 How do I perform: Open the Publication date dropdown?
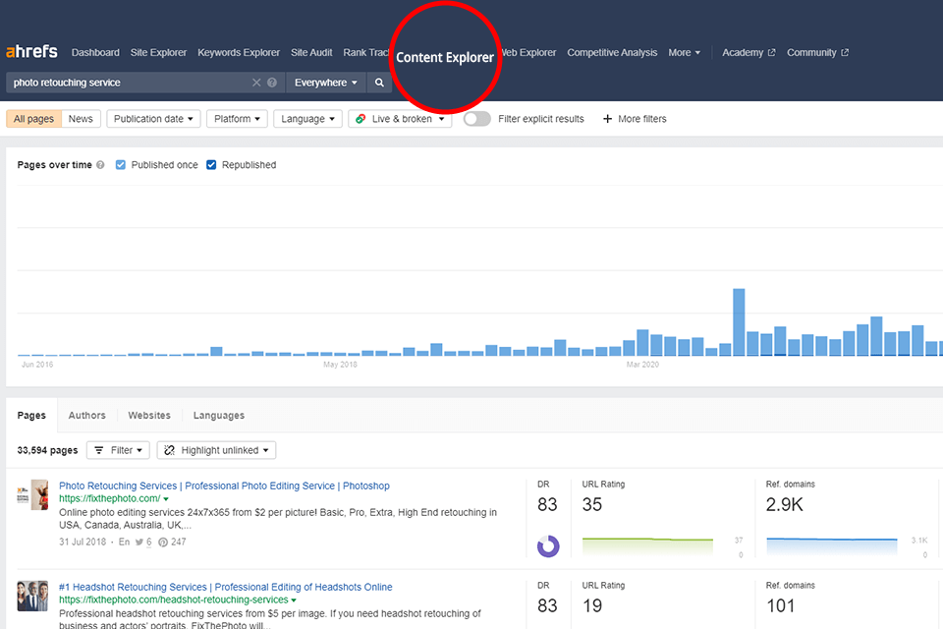(153, 119)
